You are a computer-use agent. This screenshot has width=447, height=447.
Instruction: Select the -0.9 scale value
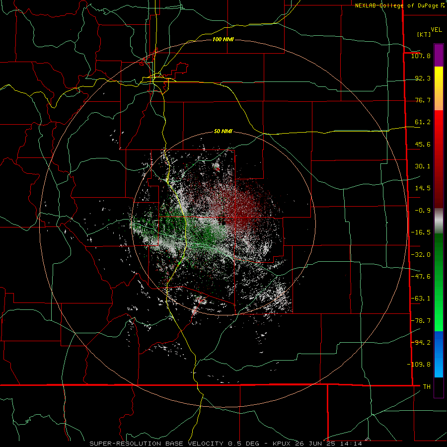coord(423,211)
